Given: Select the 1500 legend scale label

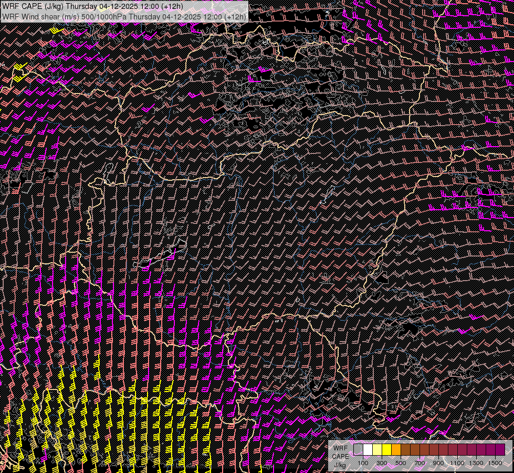Looking at the screenshot, I should coord(495,463).
